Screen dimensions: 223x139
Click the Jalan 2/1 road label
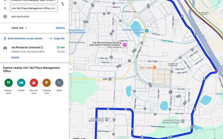[116, 7]
